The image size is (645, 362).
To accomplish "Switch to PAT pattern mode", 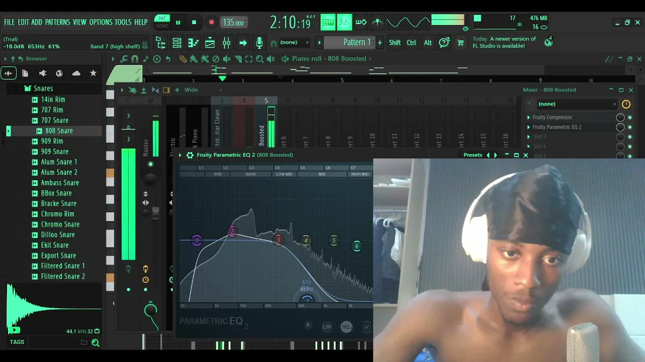I will point(162,19).
